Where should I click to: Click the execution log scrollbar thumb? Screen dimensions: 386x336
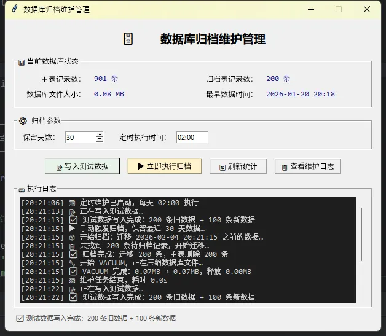pos(361,234)
